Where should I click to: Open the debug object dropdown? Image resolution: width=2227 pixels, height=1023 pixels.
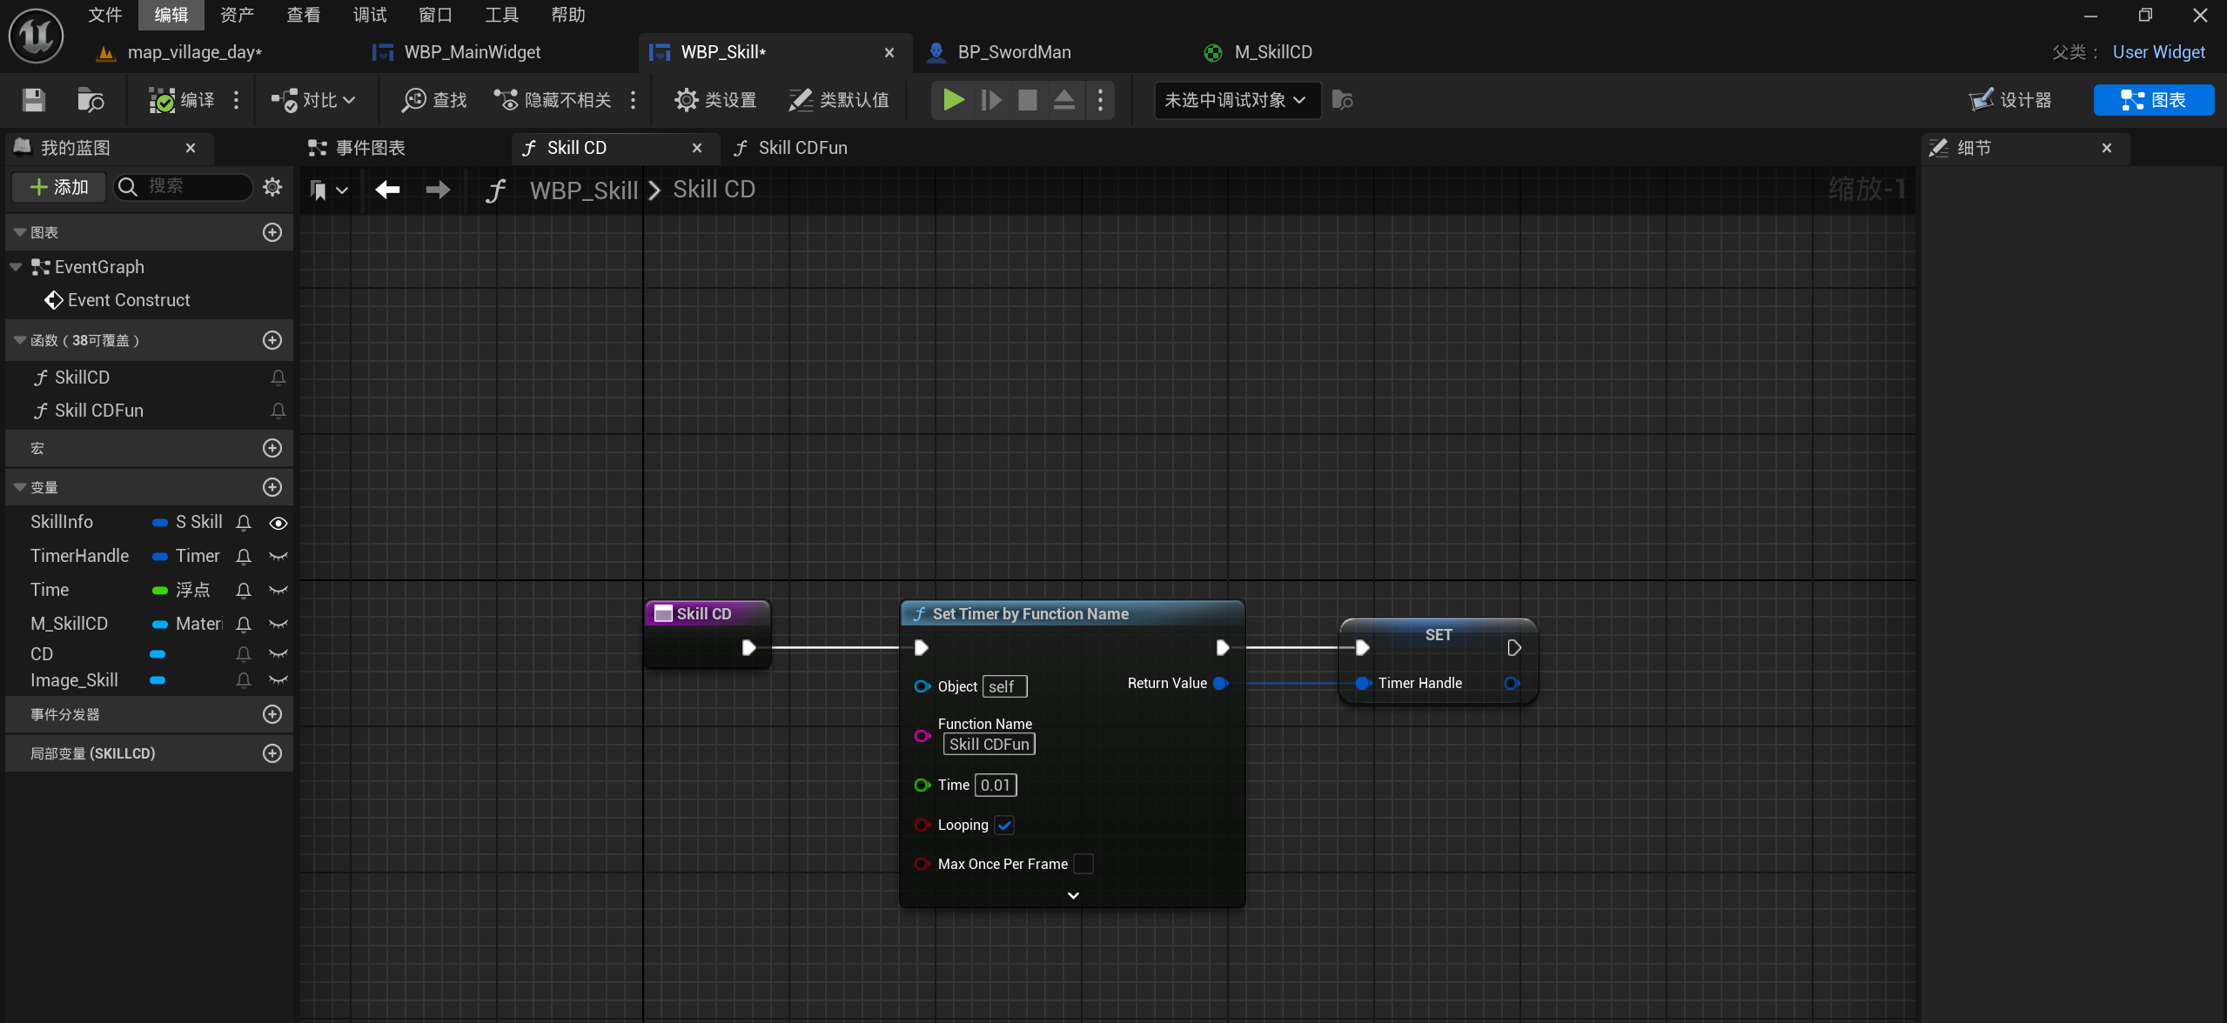[x=1236, y=100]
